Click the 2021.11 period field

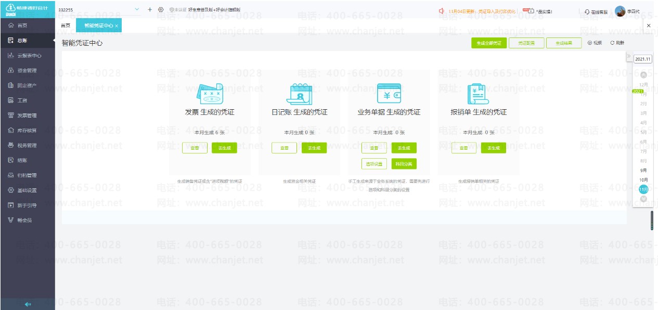[643, 59]
